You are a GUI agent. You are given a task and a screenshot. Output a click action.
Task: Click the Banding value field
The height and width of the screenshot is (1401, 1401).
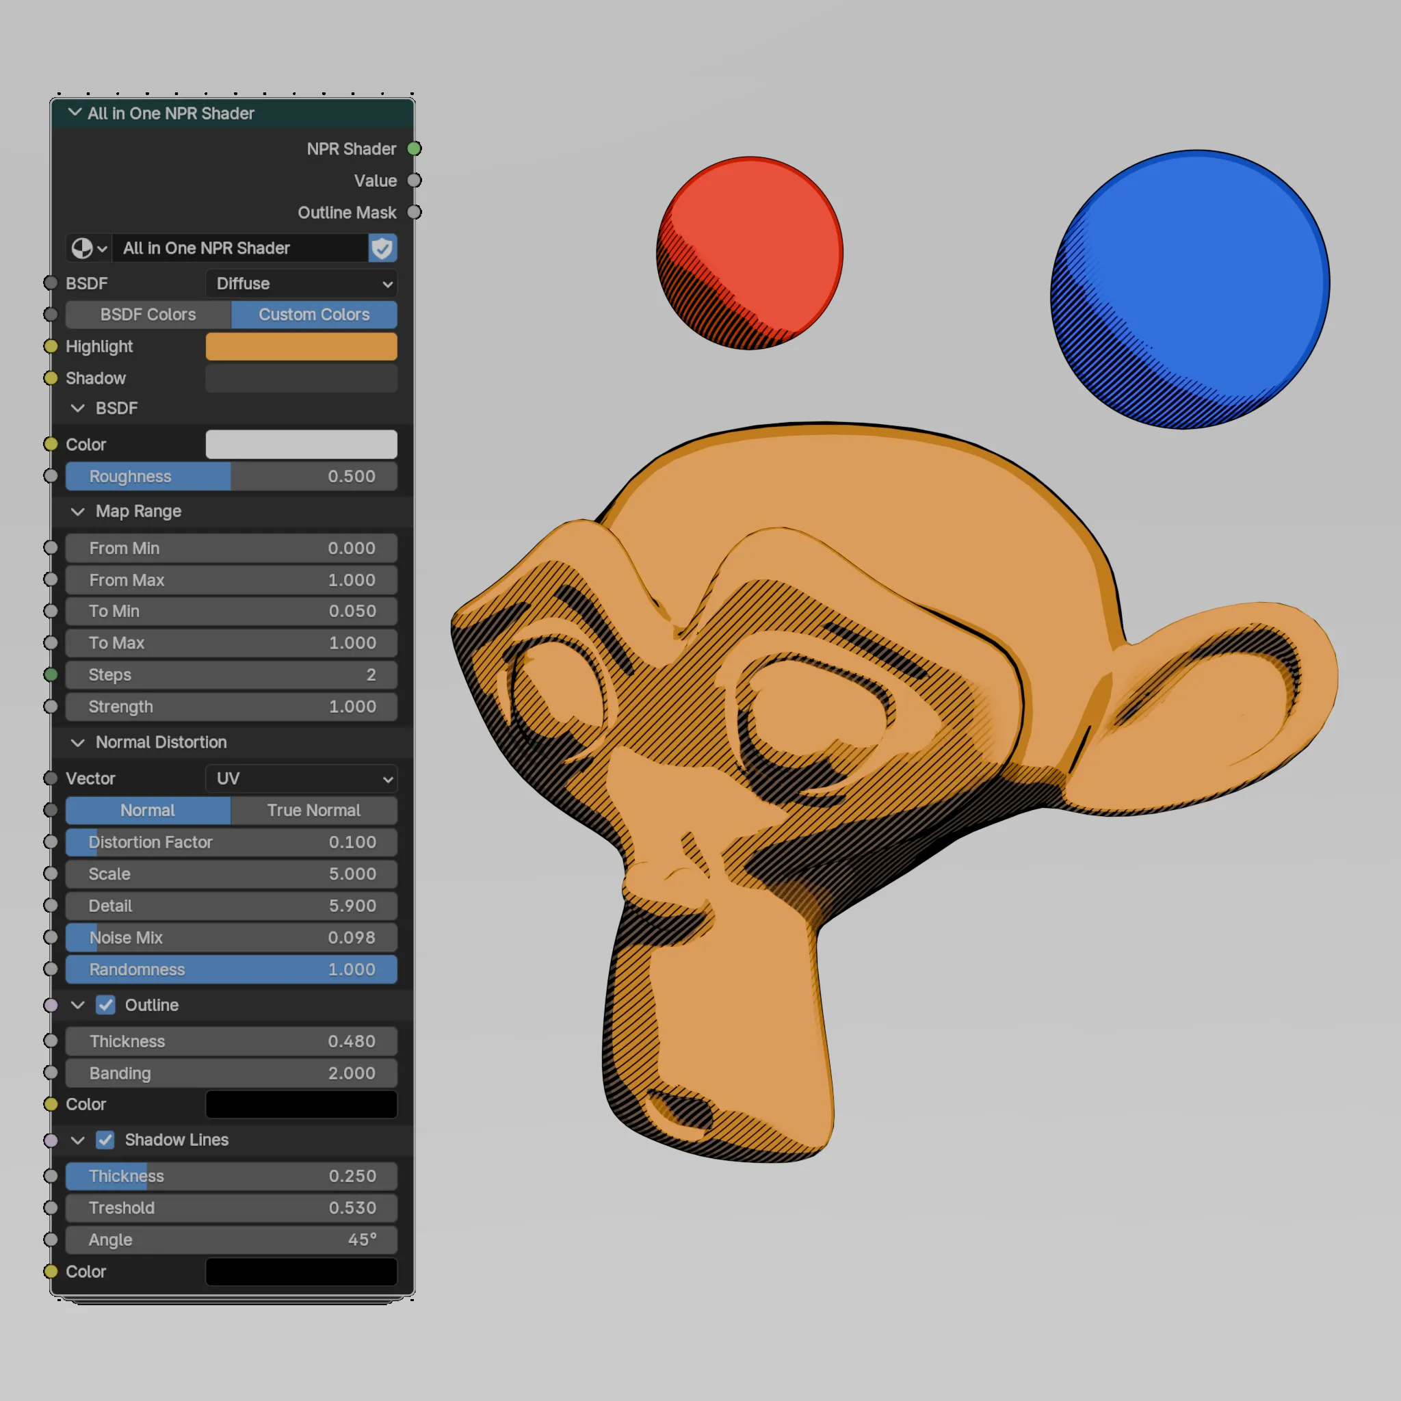pos(231,1074)
